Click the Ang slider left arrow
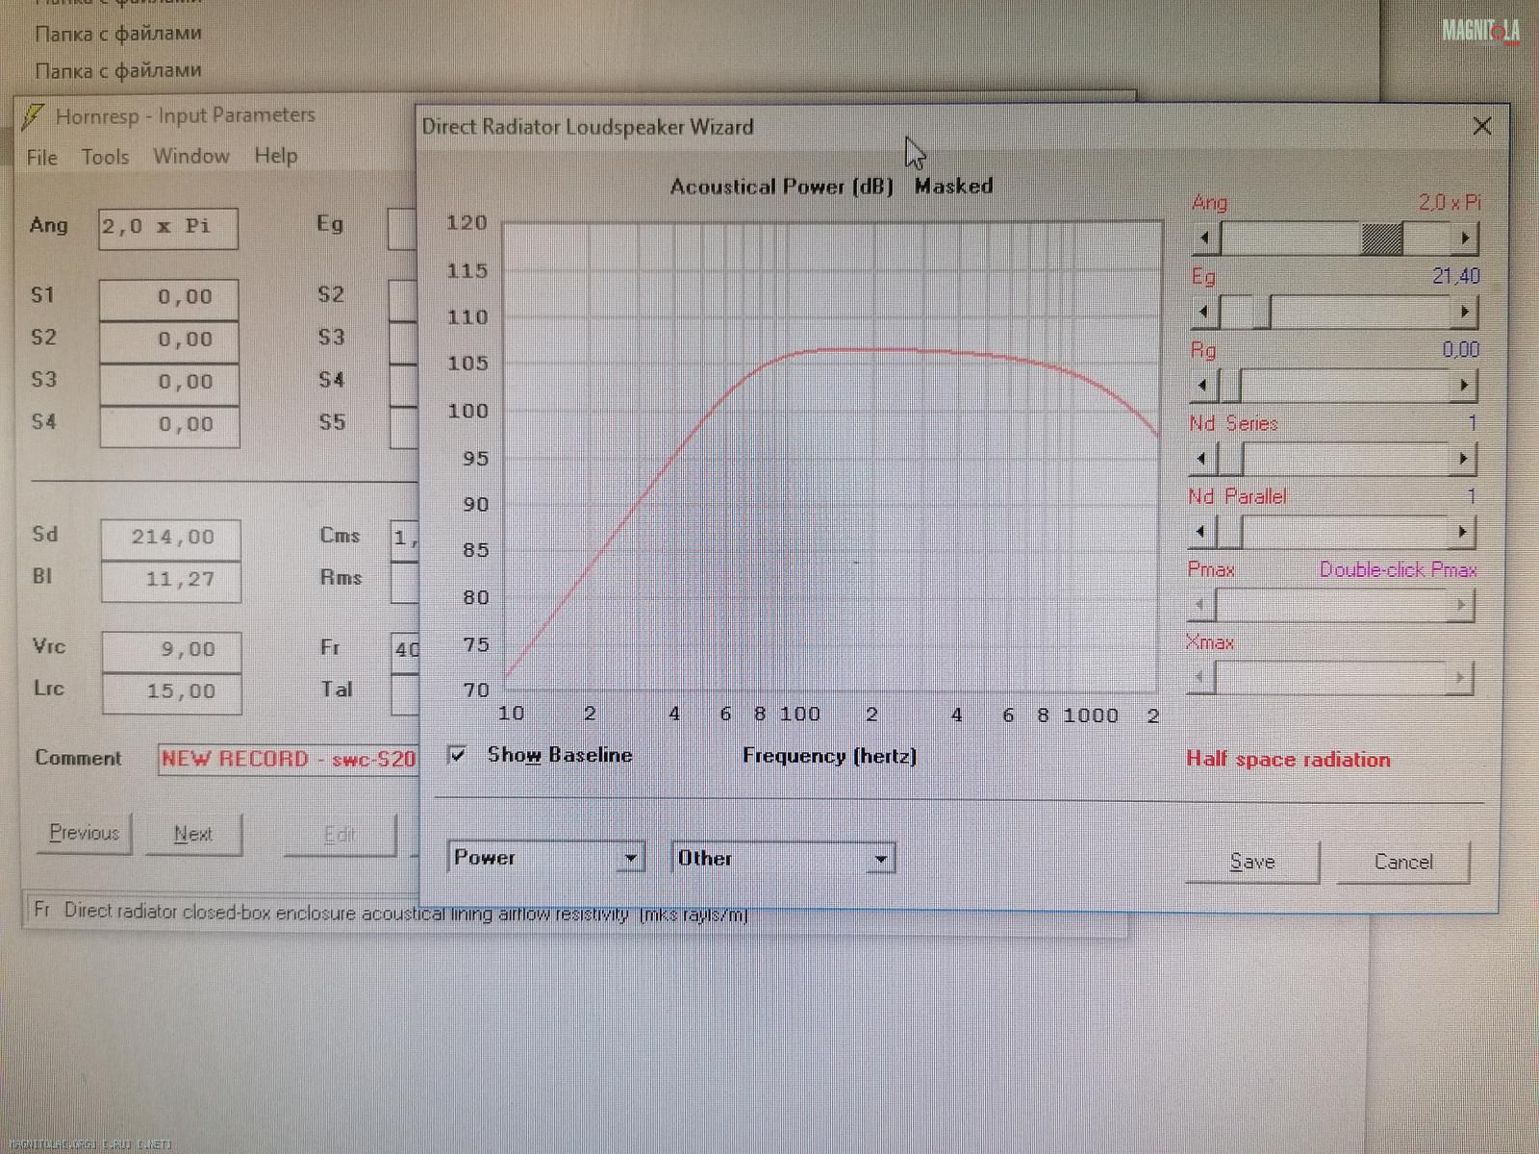Image resolution: width=1539 pixels, height=1154 pixels. click(1204, 238)
